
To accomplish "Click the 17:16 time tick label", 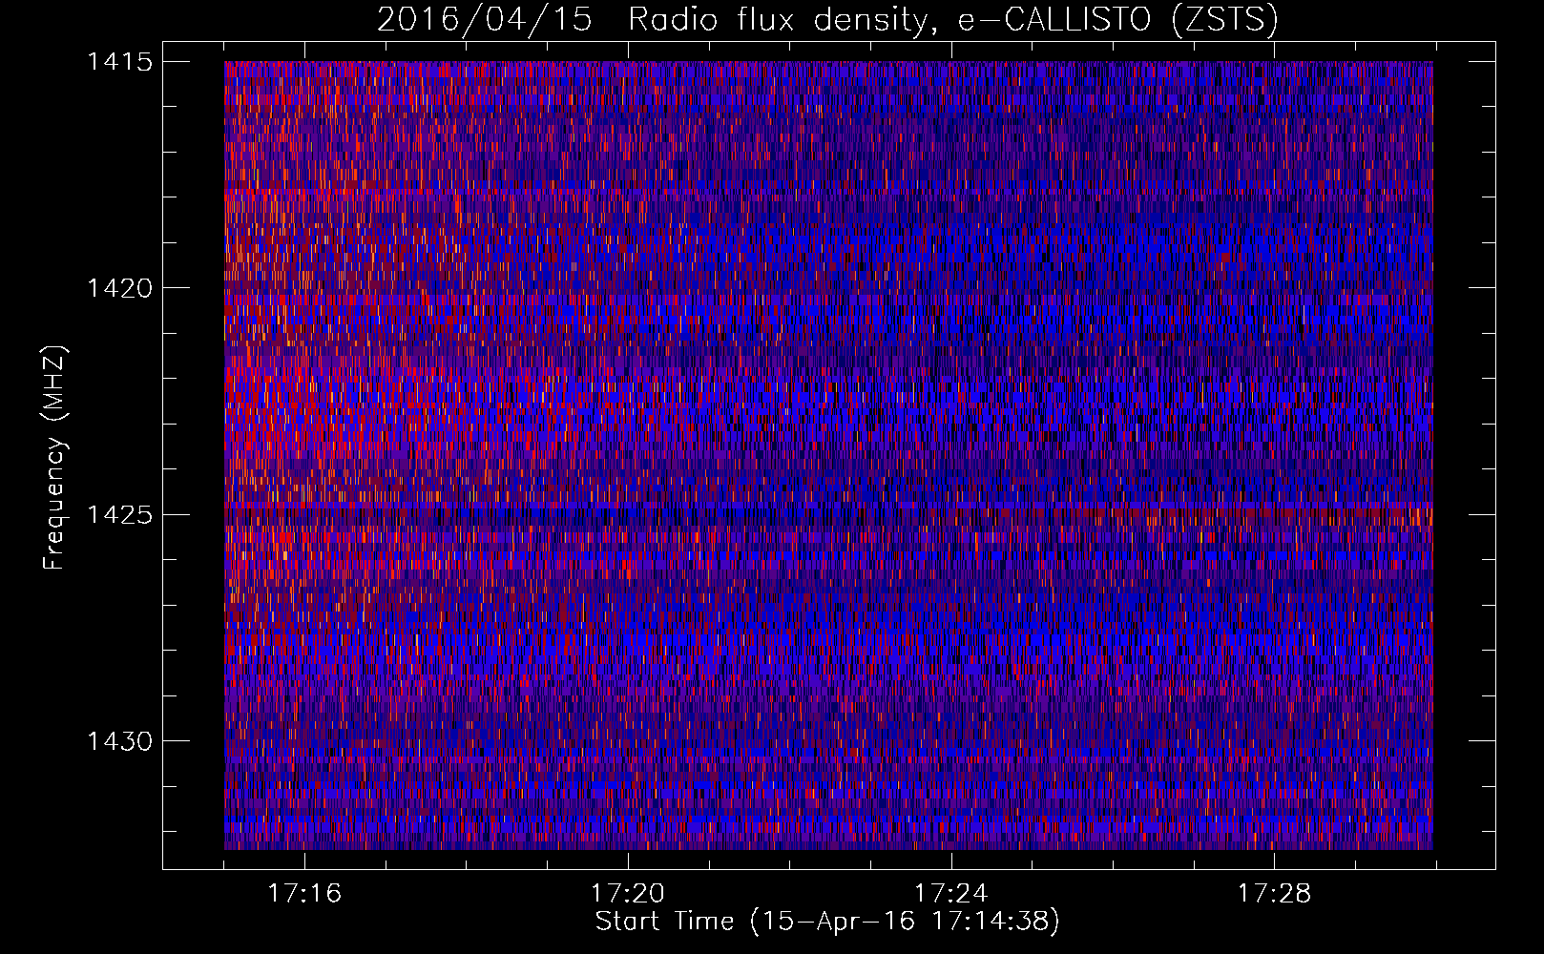I will pos(304,893).
